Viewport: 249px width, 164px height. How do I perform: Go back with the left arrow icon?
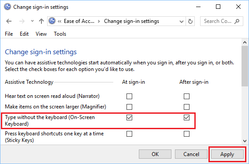click(9, 21)
